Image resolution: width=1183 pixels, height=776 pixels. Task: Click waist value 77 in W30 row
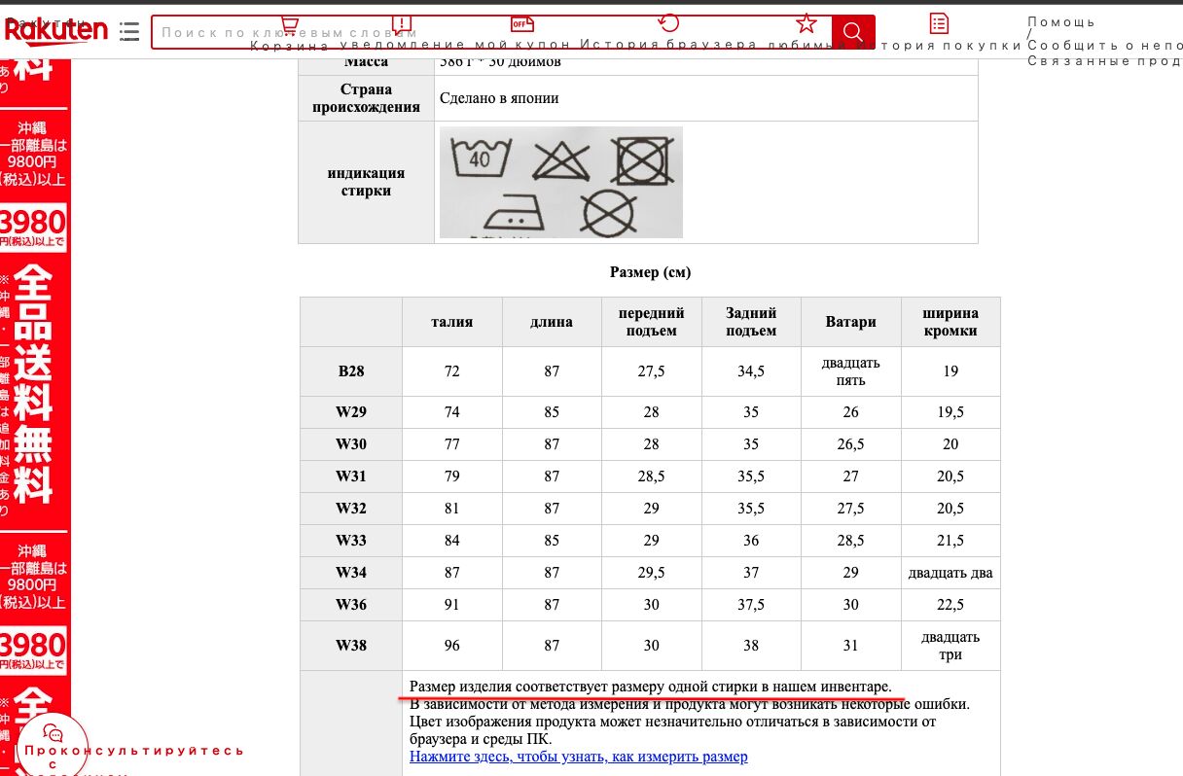point(452,444)
